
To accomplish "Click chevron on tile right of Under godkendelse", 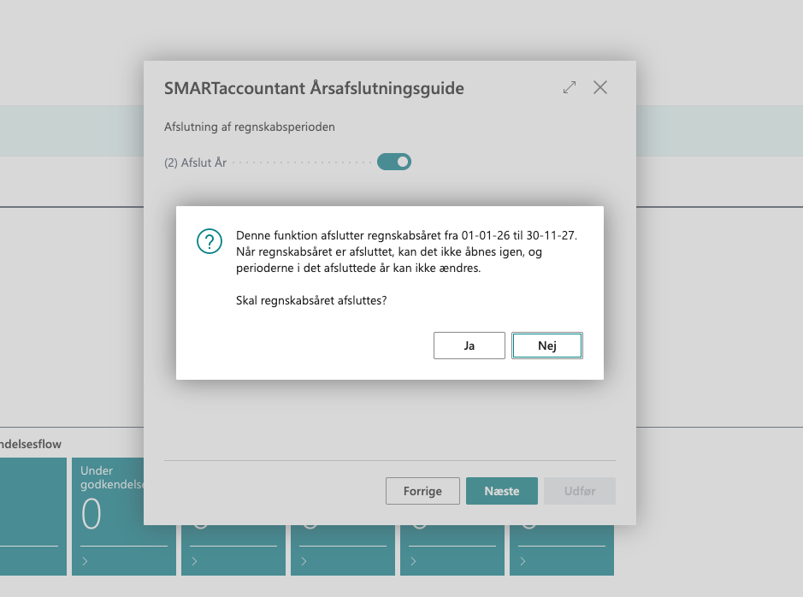I will tap(195, 561).
